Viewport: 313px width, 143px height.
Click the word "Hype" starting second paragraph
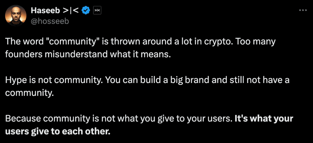coord(14,81)
